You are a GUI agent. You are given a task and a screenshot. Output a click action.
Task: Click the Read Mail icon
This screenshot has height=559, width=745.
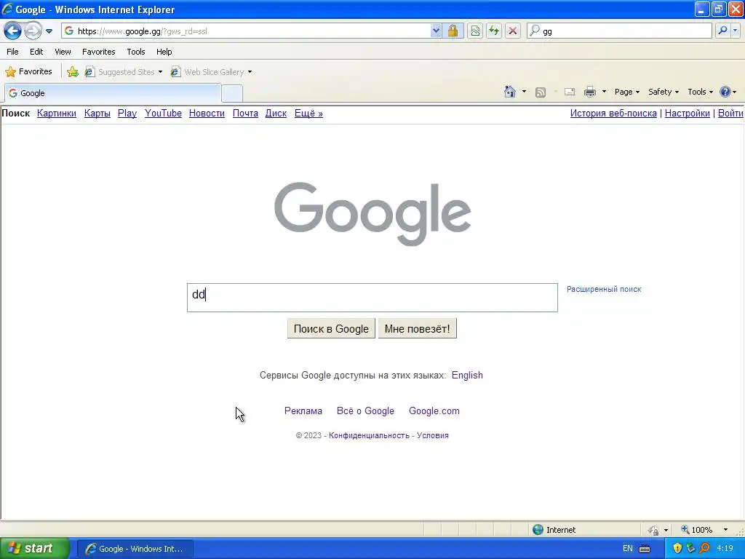pyautogui.click(x=570, y=92)
